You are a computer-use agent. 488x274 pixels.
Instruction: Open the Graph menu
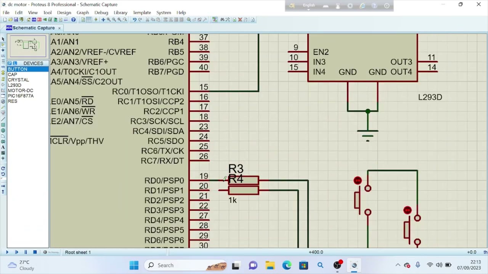pyautogui.click(x=83, y=13)
